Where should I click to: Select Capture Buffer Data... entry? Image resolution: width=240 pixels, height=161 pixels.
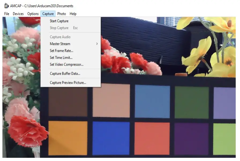pyautogui.click(x=70, y=74)
